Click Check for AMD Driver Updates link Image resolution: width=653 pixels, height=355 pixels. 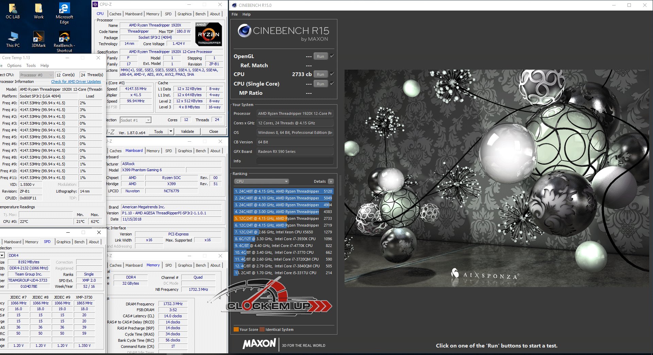(x=76, y=82)
